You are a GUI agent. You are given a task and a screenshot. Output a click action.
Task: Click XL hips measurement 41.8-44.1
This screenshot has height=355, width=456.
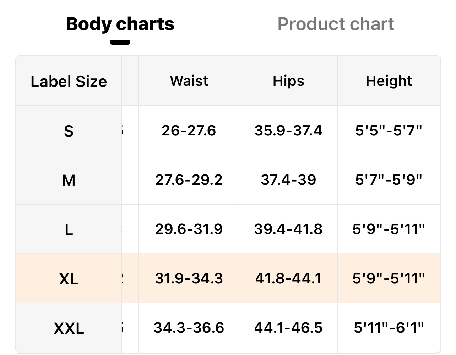click(288, 278)
